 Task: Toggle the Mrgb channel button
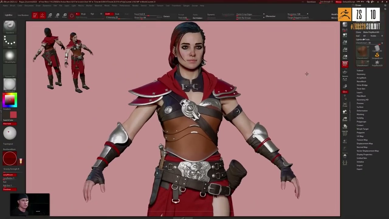pos(83,14)
